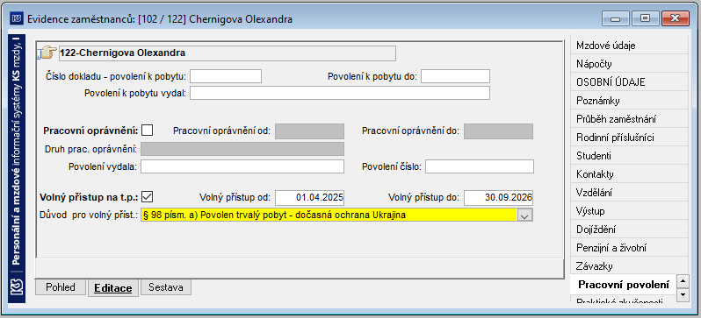Open the Mzdové údaje section
Viewport: 701px width, 318px height.
click(x=629, y=45)
